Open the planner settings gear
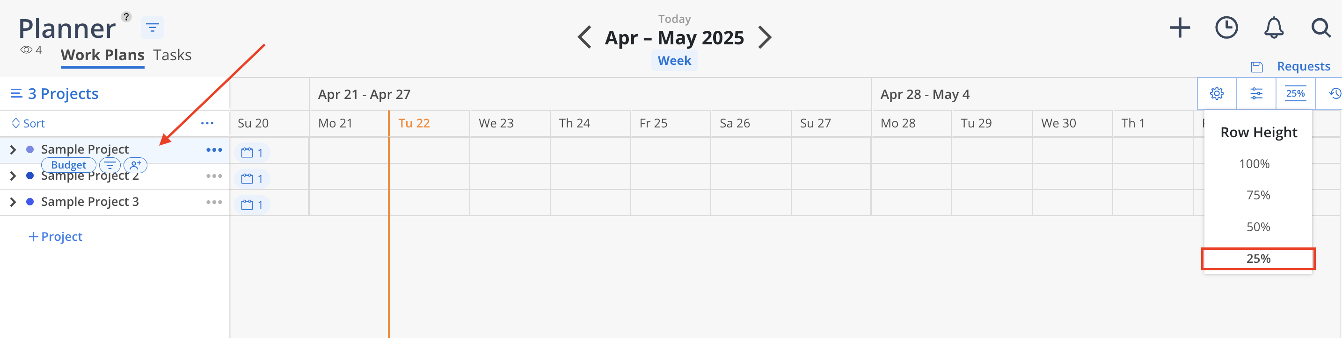This screenshot has height=338, width=1342. pyautogui.click(x=1217, y=93)
